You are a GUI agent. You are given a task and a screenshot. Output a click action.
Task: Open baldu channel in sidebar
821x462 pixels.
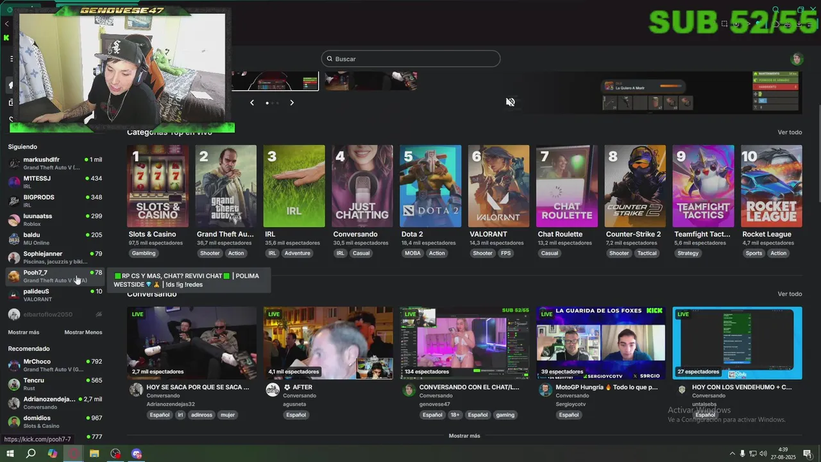click(x=55, y=238)
